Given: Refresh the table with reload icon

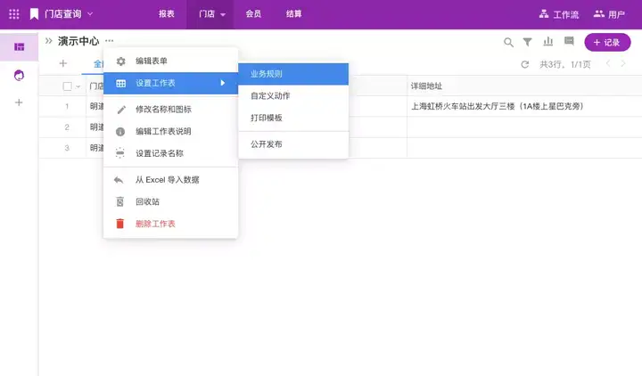Looking at the screenshot, I should (x=525, y=64).
